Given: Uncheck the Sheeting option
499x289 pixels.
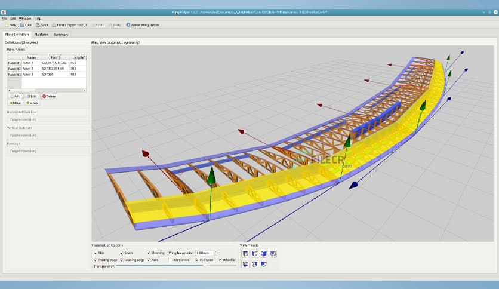Looking at the screenshot, I should point(149,253).
